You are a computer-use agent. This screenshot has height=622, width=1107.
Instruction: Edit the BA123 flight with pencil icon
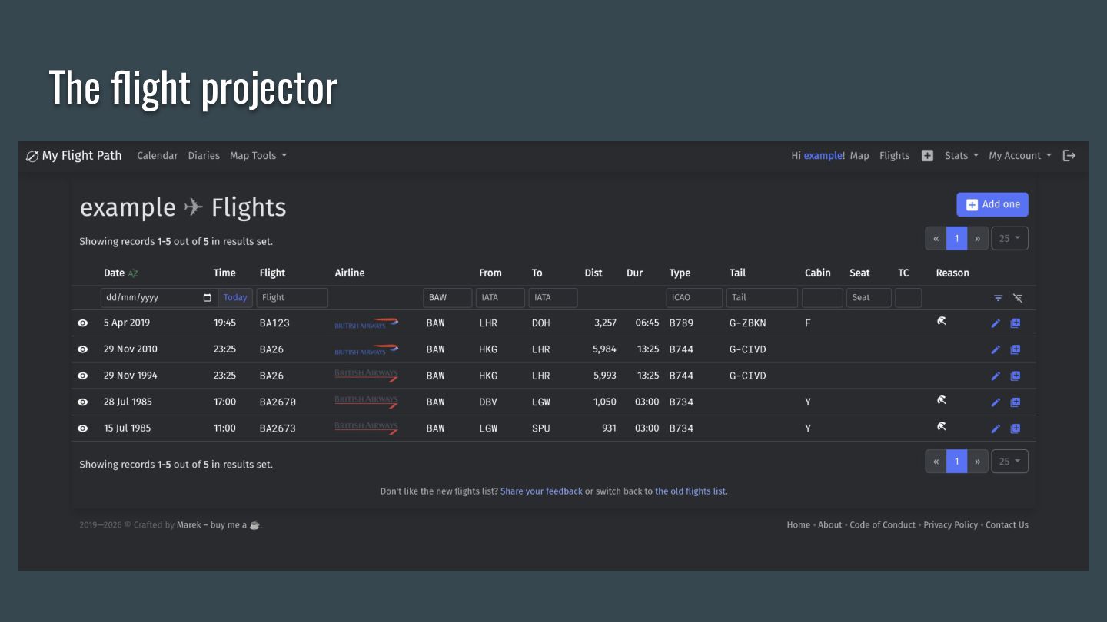click(996, 323)
